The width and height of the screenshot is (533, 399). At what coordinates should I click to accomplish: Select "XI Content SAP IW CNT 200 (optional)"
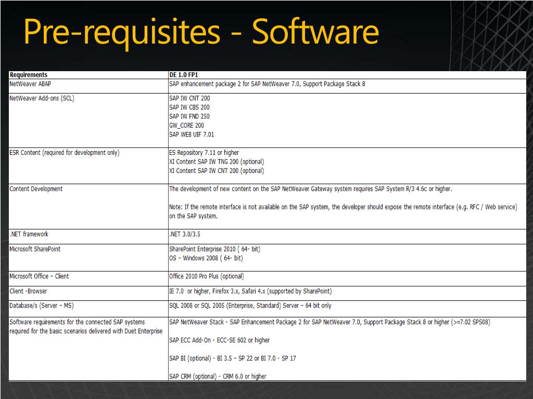(217, 170)
